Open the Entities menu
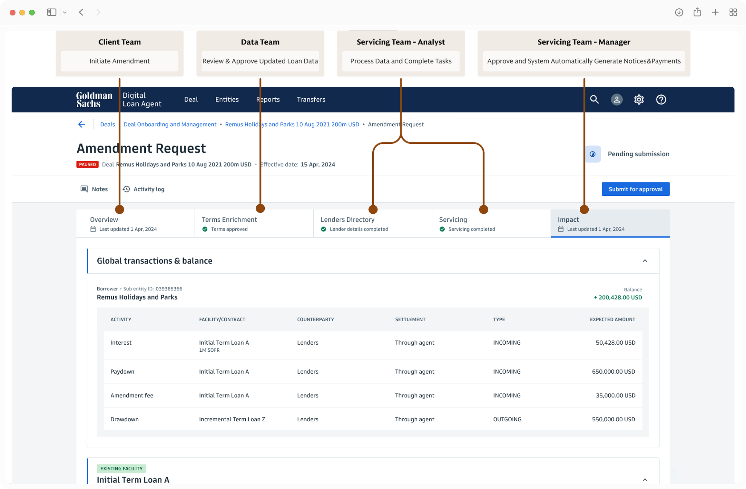 tap(227, 99)
